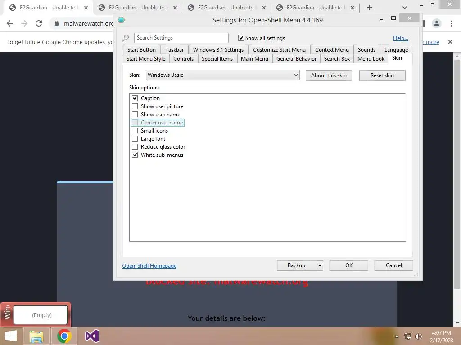Switch to Taskbar tab

pyautogui.click(x=174, y=49)
